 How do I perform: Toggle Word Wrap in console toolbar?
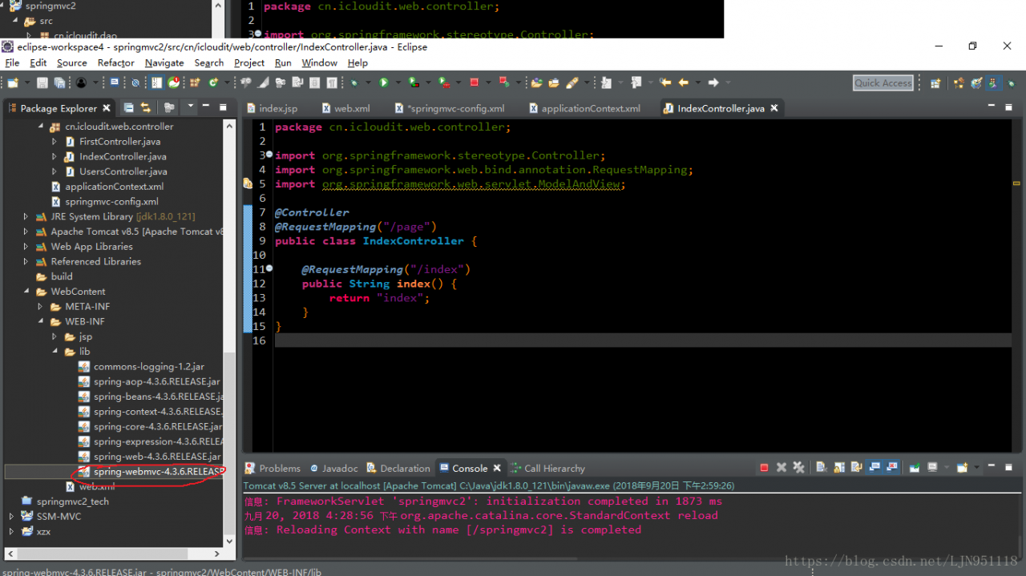856,468
